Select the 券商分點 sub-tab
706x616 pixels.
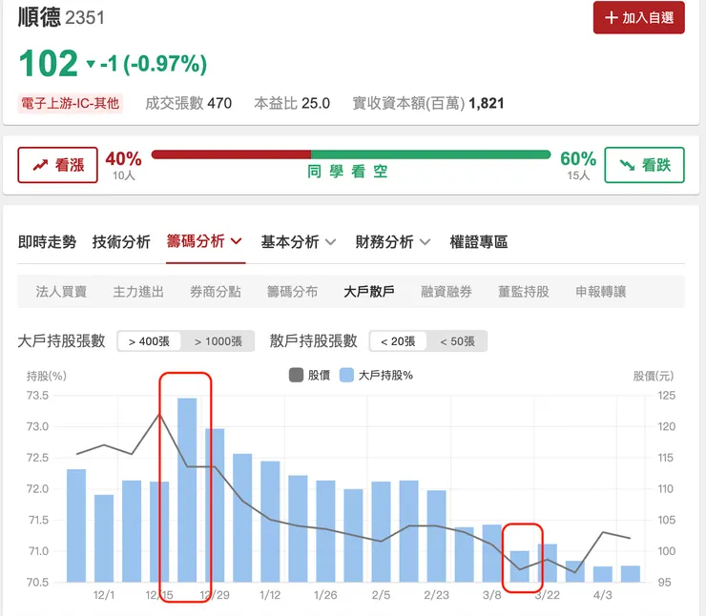[x=216, y=292]
